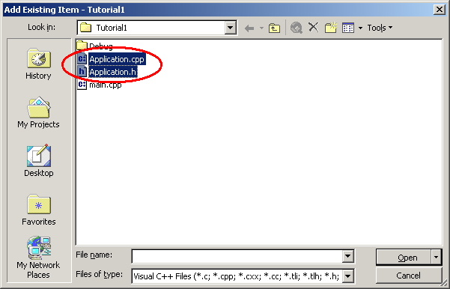Expand the Look in folder dropdown
The width and height of the screenshot is (450, 289).
point(230,28)
